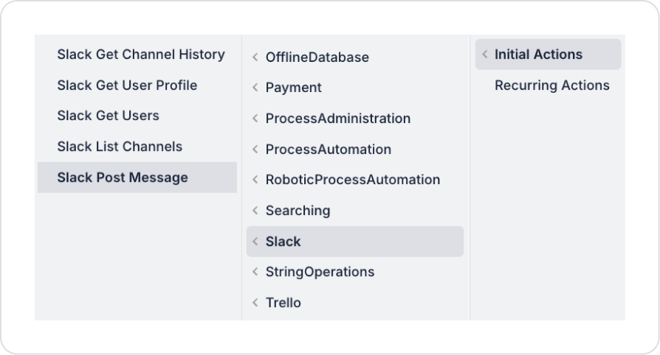Expand the RoboticProcessAutomation chevron
This screenshot has height=355, width=660.
(x=255, y=180)
